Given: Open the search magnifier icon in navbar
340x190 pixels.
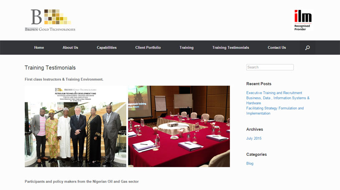Looking at the screenshot, I should point(307,48).
